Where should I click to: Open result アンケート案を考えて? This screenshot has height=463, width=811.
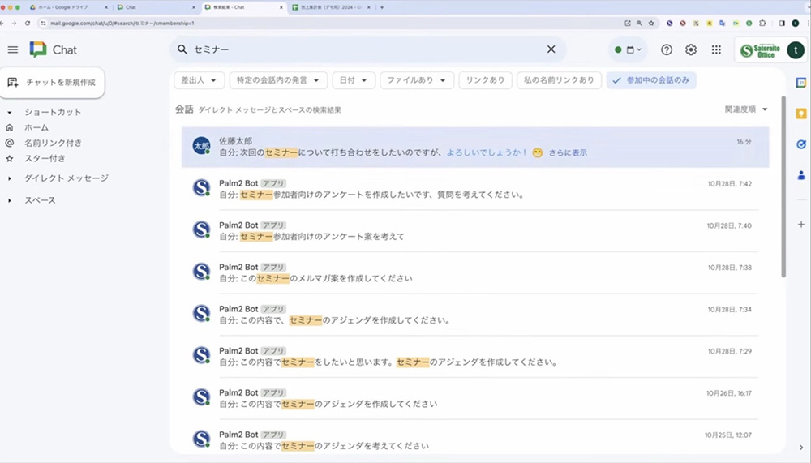[x=474, y=231]
